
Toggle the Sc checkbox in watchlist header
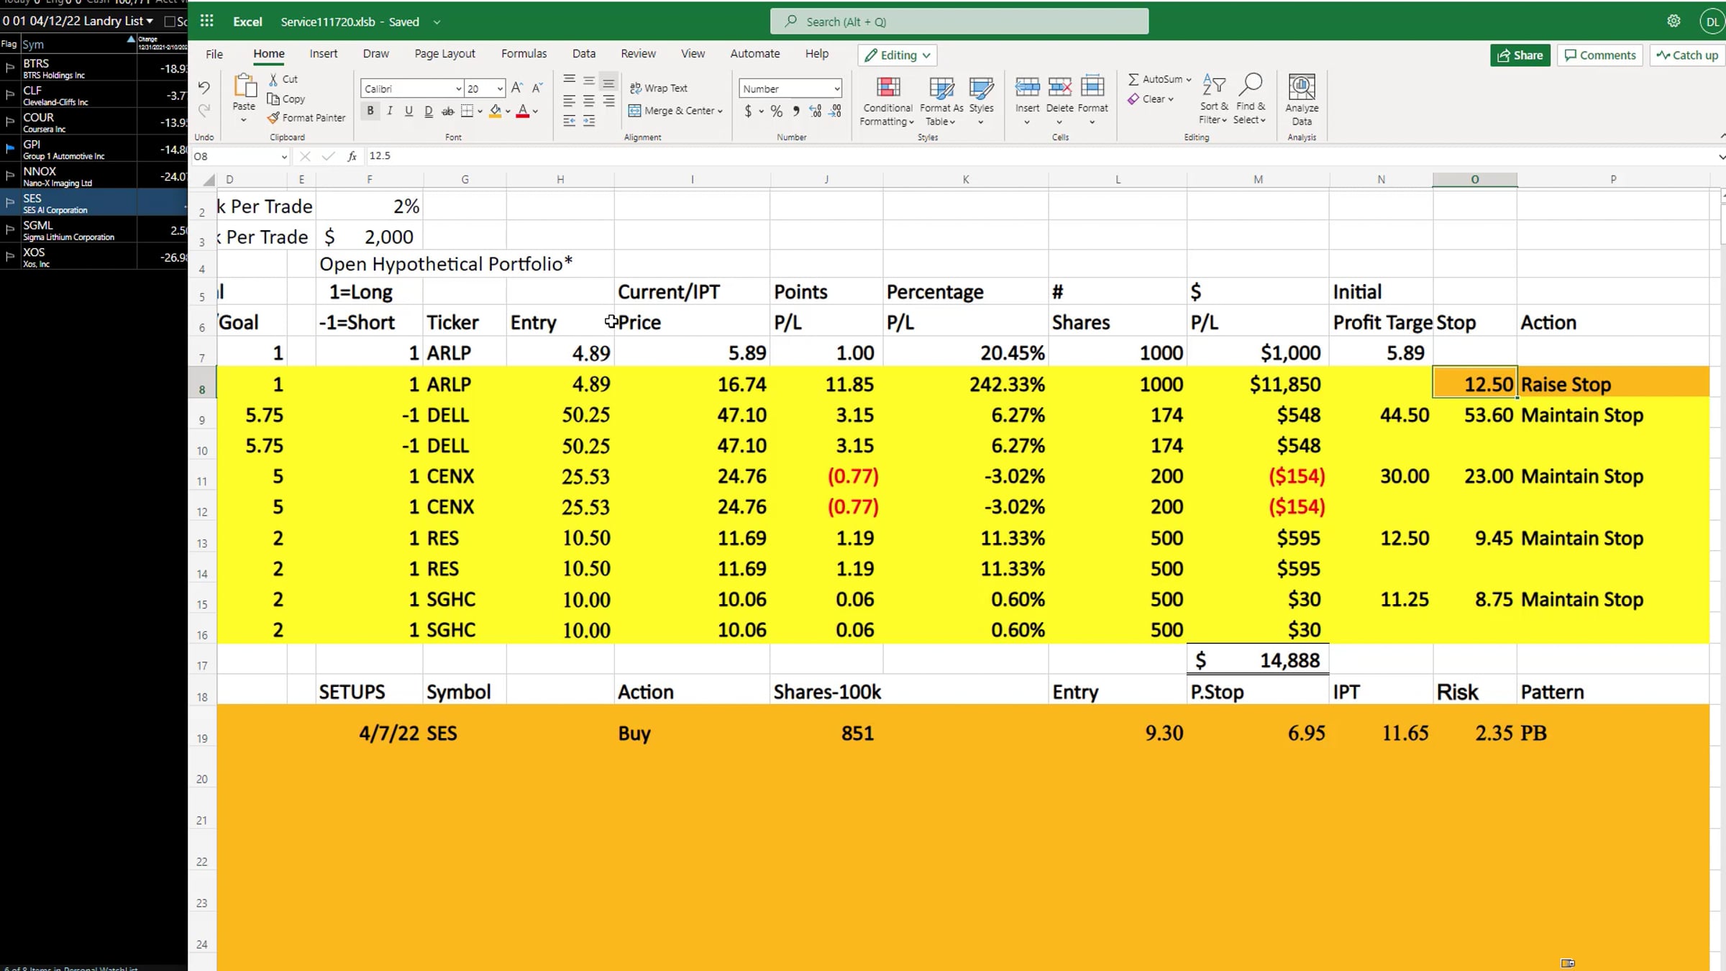pos(170,22)
